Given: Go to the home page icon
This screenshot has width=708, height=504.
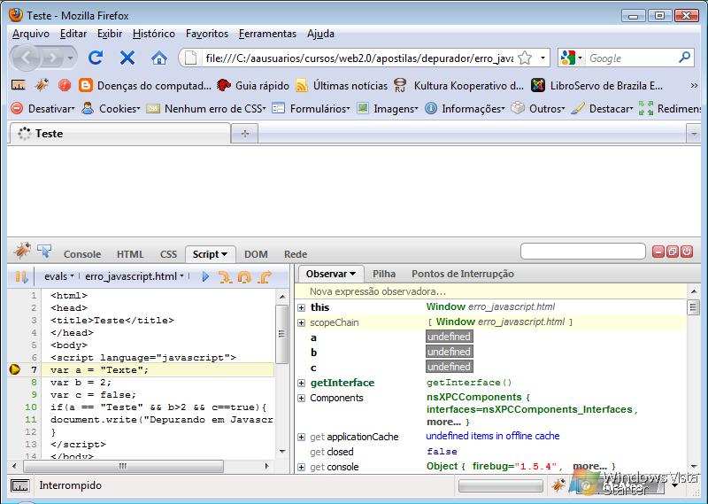Looking at the screenshot, I should 159,58.
